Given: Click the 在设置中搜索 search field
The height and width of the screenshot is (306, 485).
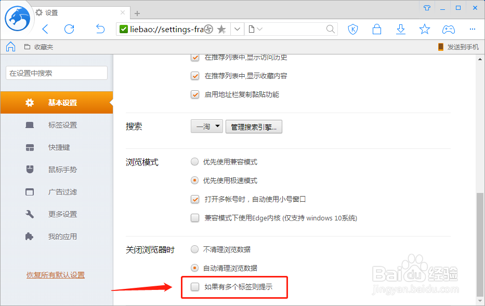Looking at the screenshot, I should pos(57,73).
